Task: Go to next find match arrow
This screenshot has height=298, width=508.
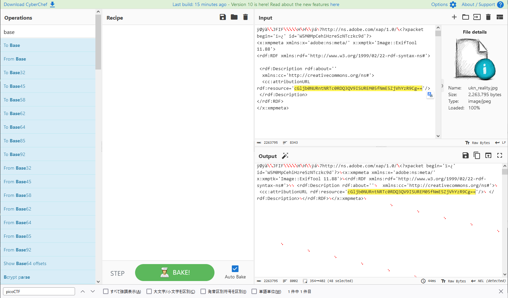Action: point(93,291)
